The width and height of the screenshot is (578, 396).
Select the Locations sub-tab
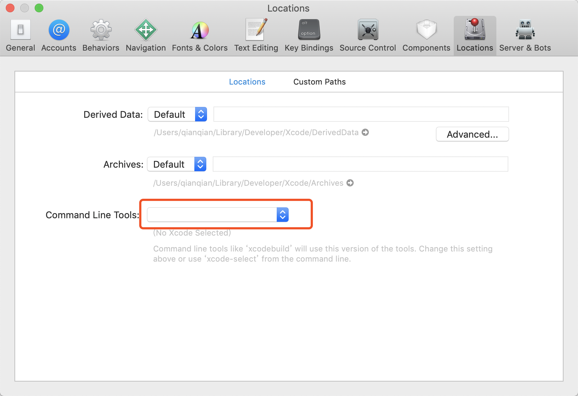click(247, 82)
